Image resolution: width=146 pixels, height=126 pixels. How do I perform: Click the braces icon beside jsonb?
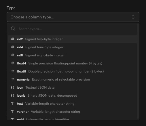(x=13, y=96)
